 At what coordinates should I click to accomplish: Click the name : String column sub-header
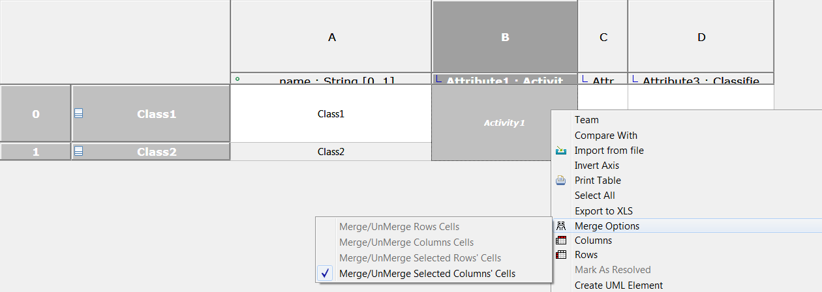pyautogui.click(x=331, y=79)
